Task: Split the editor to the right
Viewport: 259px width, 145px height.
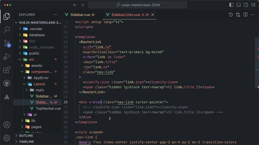Action: tap(246, 14)
